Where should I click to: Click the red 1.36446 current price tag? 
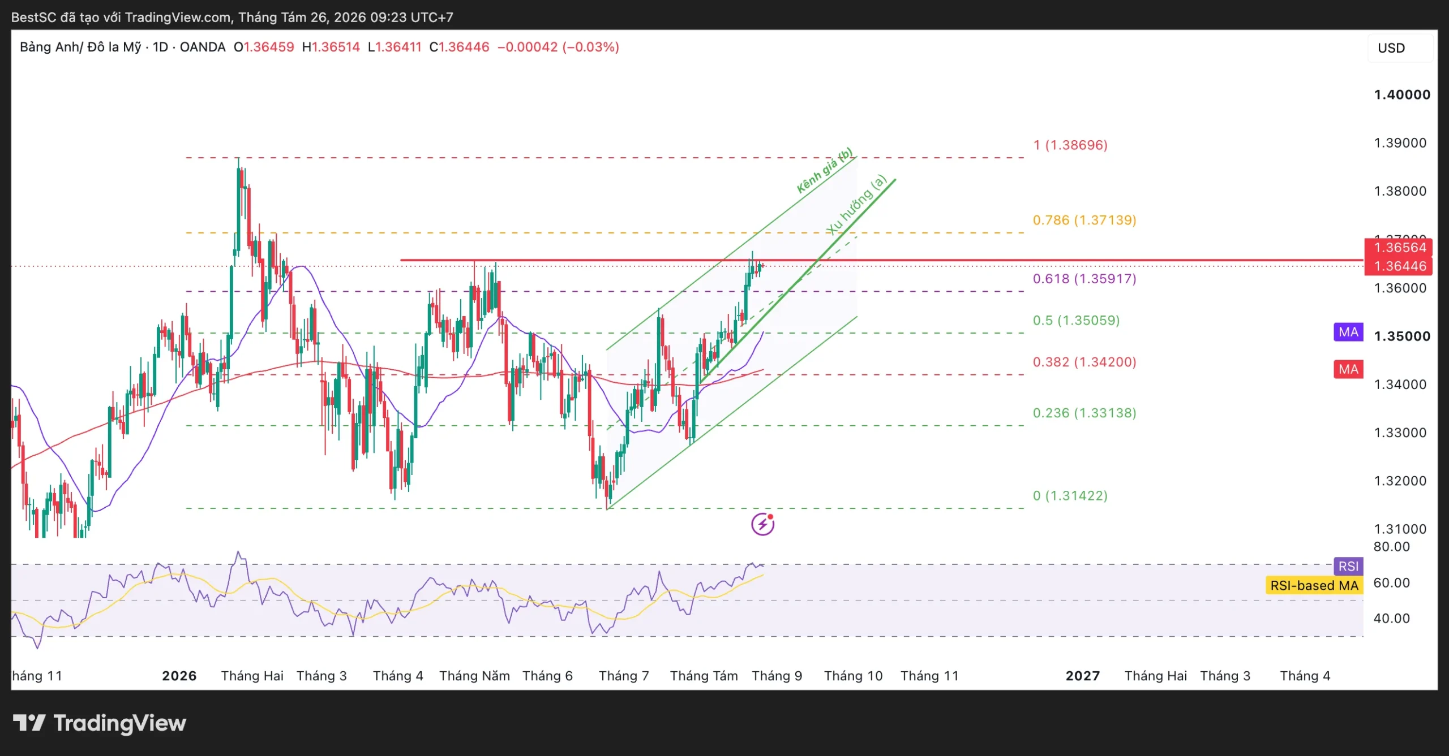1398,266
